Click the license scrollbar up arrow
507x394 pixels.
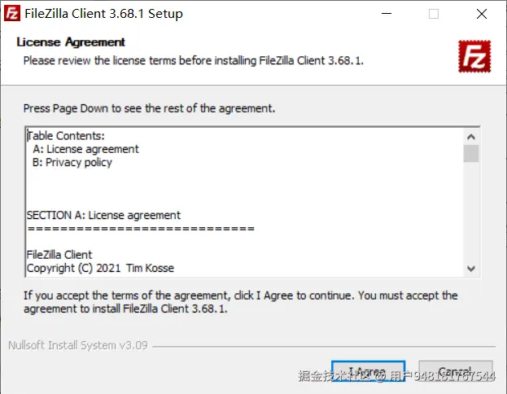pyautogui.click(x=471, y=136)
